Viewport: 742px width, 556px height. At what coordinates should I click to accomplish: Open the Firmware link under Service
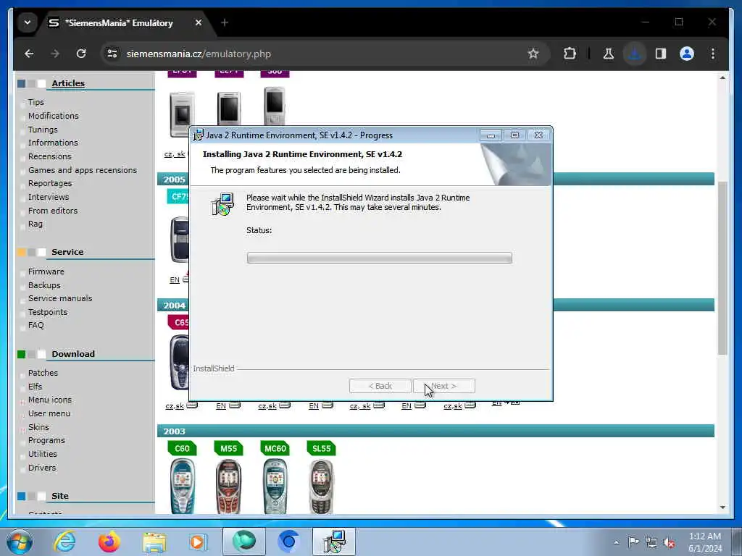46,271
